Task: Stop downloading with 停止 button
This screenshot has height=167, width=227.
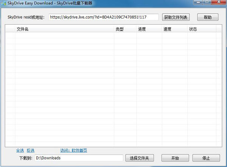Action: pos(206,158)
